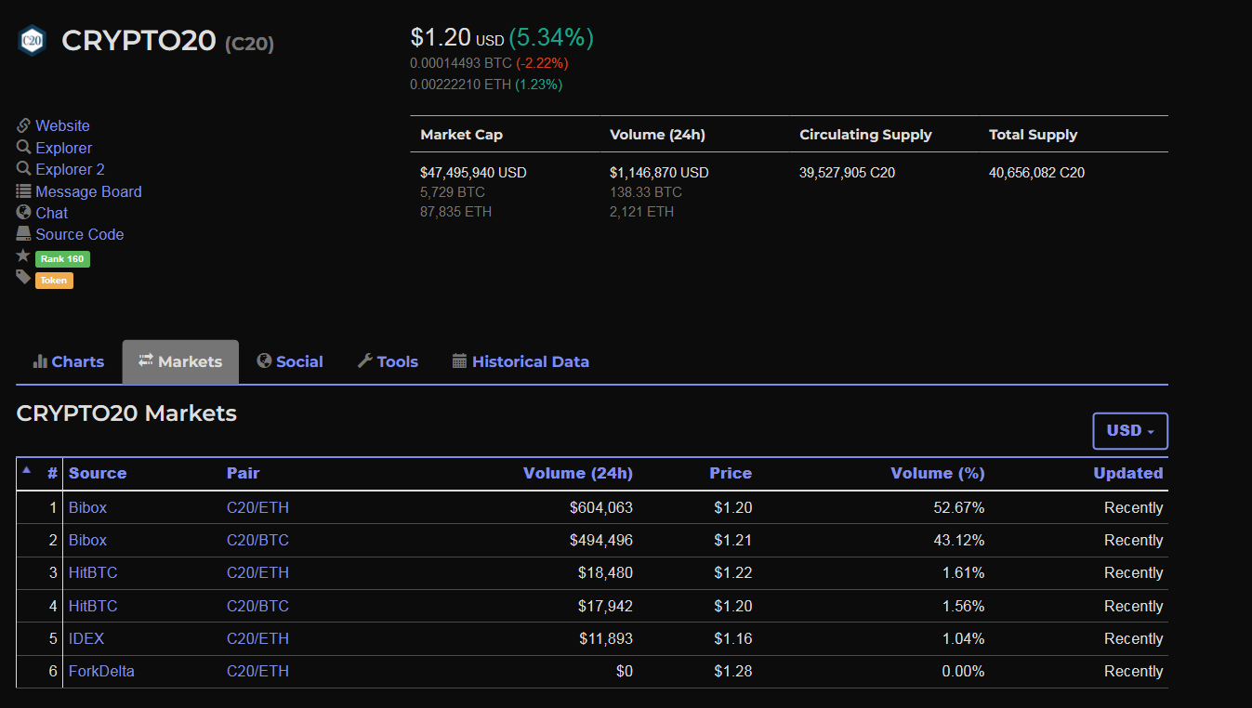Open HitBTC source in row 4
This screenshot has height=708, width=1252.
pos(93,606)
